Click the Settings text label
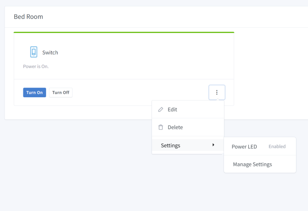The width and height of the screenshot is (308, 211). 170,145
